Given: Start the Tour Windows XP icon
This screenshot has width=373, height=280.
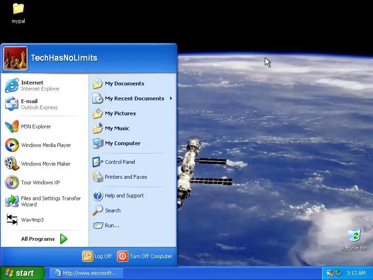Looking at the screenshot, I should coord(12,182).
